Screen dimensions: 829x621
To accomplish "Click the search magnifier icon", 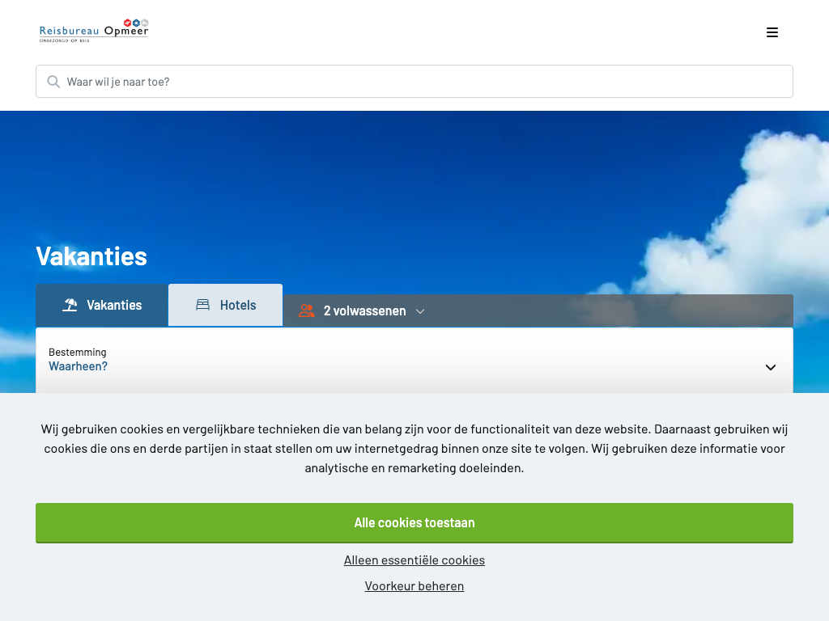I will click(x=53, y=82).
